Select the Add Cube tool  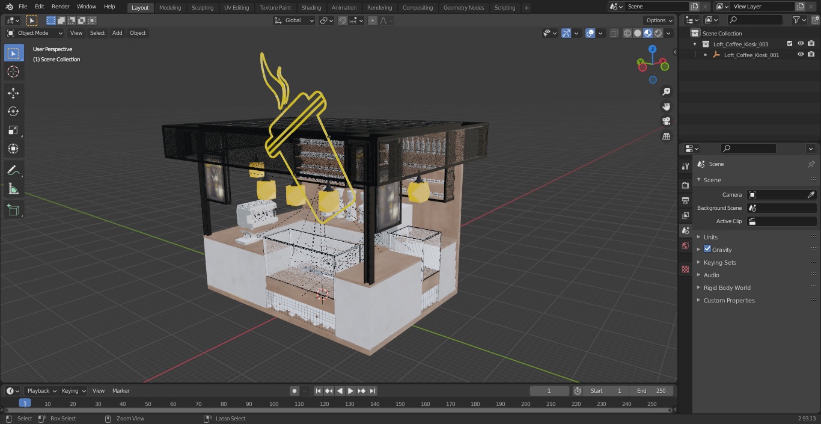point(13,210)
